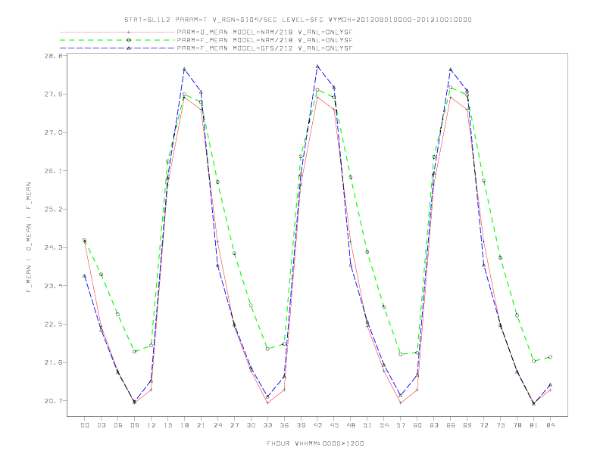Click the x-axis tick label 42
Screen dimensions: 600x463
(317, 425)
